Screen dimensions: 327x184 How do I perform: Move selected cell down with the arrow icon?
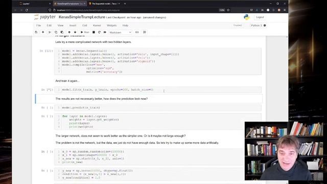75,32
